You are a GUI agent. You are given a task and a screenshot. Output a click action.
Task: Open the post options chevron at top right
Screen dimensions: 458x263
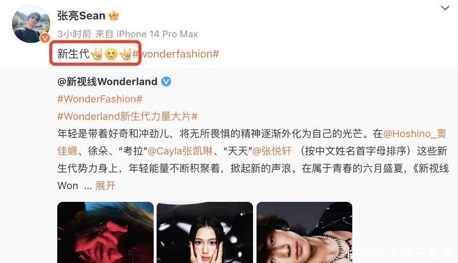pyautogui.click(x=445, y=8)
